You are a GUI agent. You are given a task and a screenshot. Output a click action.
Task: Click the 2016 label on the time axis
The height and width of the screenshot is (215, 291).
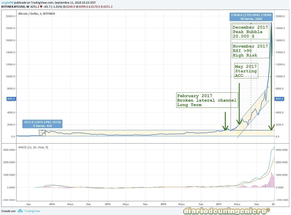[x=163, y=204]
